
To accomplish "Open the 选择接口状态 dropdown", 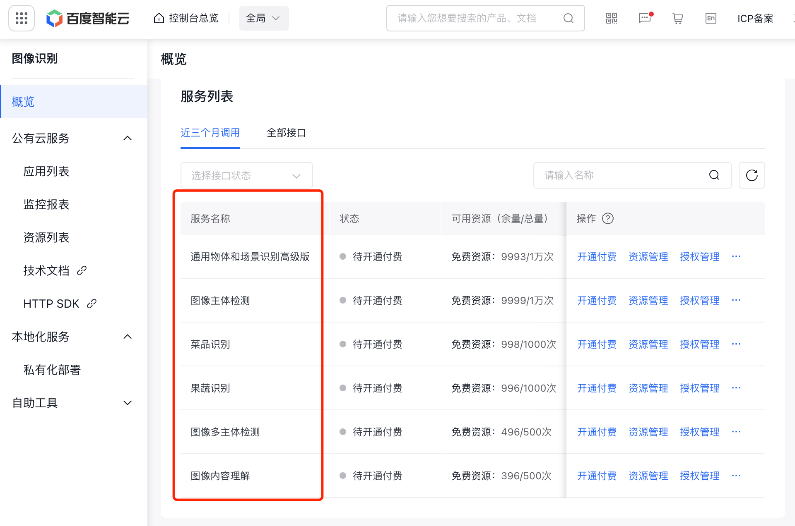I will click(246, 175).
